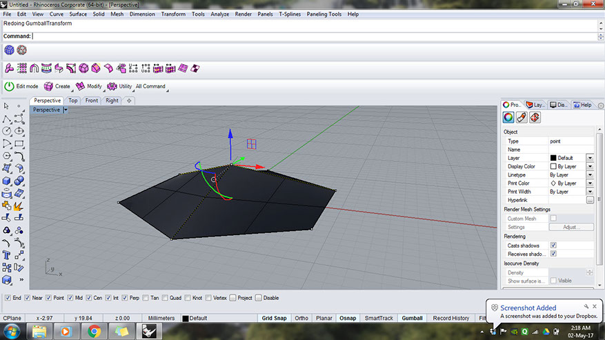Open the Material properties paintbrush icon

coord(522,117)
